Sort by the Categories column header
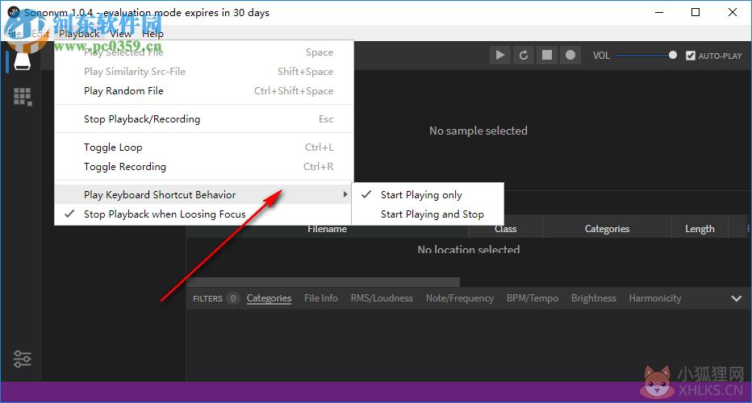Image resolution: width=752 pixels, height=403 pixels. pyautogui.click(x=607, y=229)
